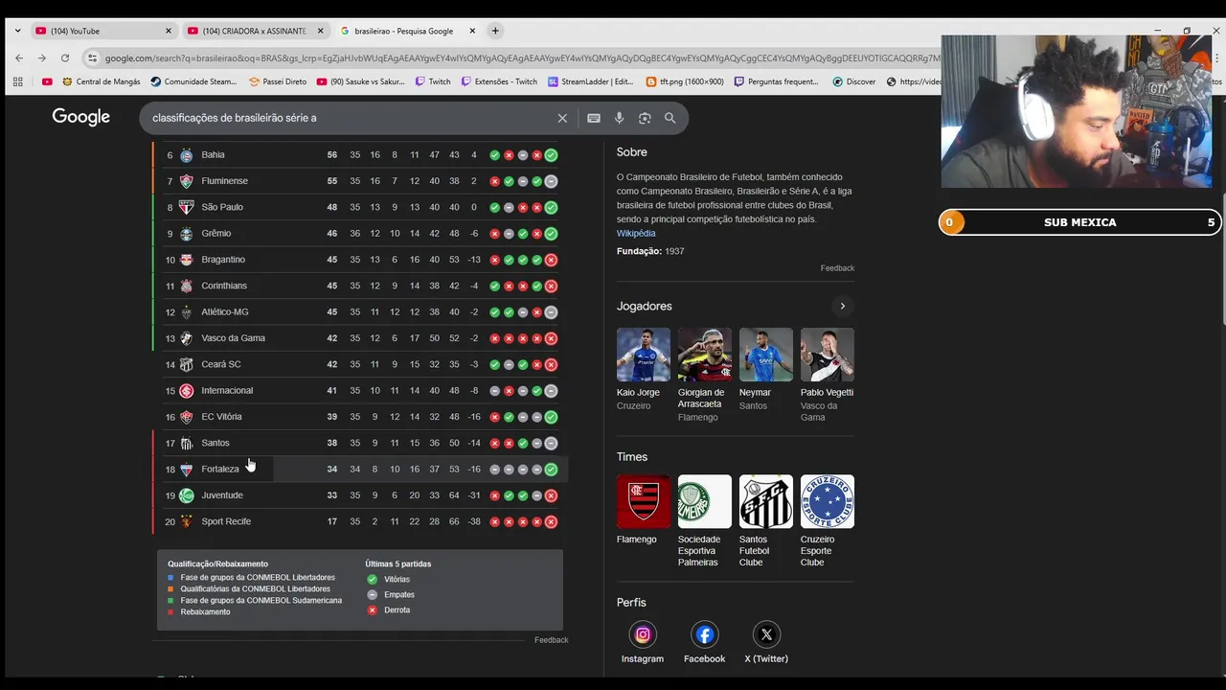Screen dimensions: 1226x690
Task: Open the tab search dropdown arrow
Action: 17,31
